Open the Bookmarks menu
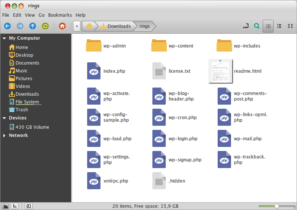The height and width of the screenshot is (210, 297). tap(60, 15)
